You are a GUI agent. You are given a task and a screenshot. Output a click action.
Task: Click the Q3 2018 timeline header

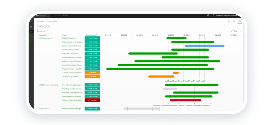(x=140, y=35)
